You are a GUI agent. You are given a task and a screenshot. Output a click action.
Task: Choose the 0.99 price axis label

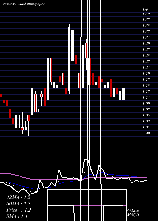pos(146,133)
